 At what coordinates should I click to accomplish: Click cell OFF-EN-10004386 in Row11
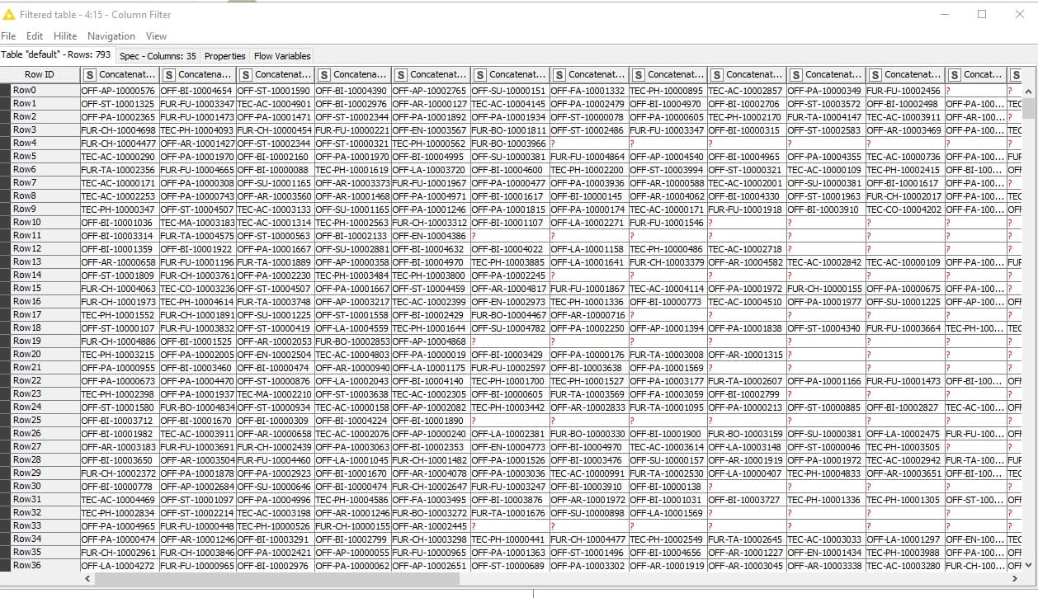point(430,236)
